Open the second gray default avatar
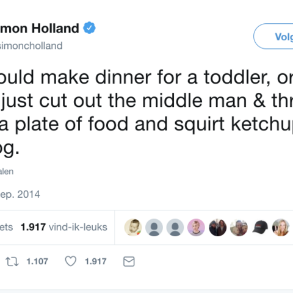This screenshot has width=293, height=293. coord(175,227)
